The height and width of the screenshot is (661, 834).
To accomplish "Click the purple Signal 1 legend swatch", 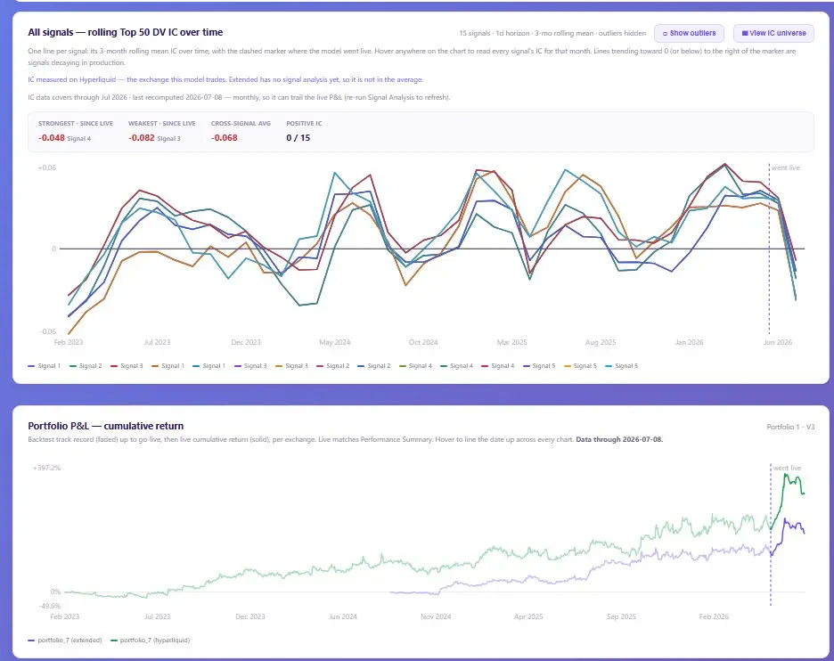I will [x=31, y=366].
